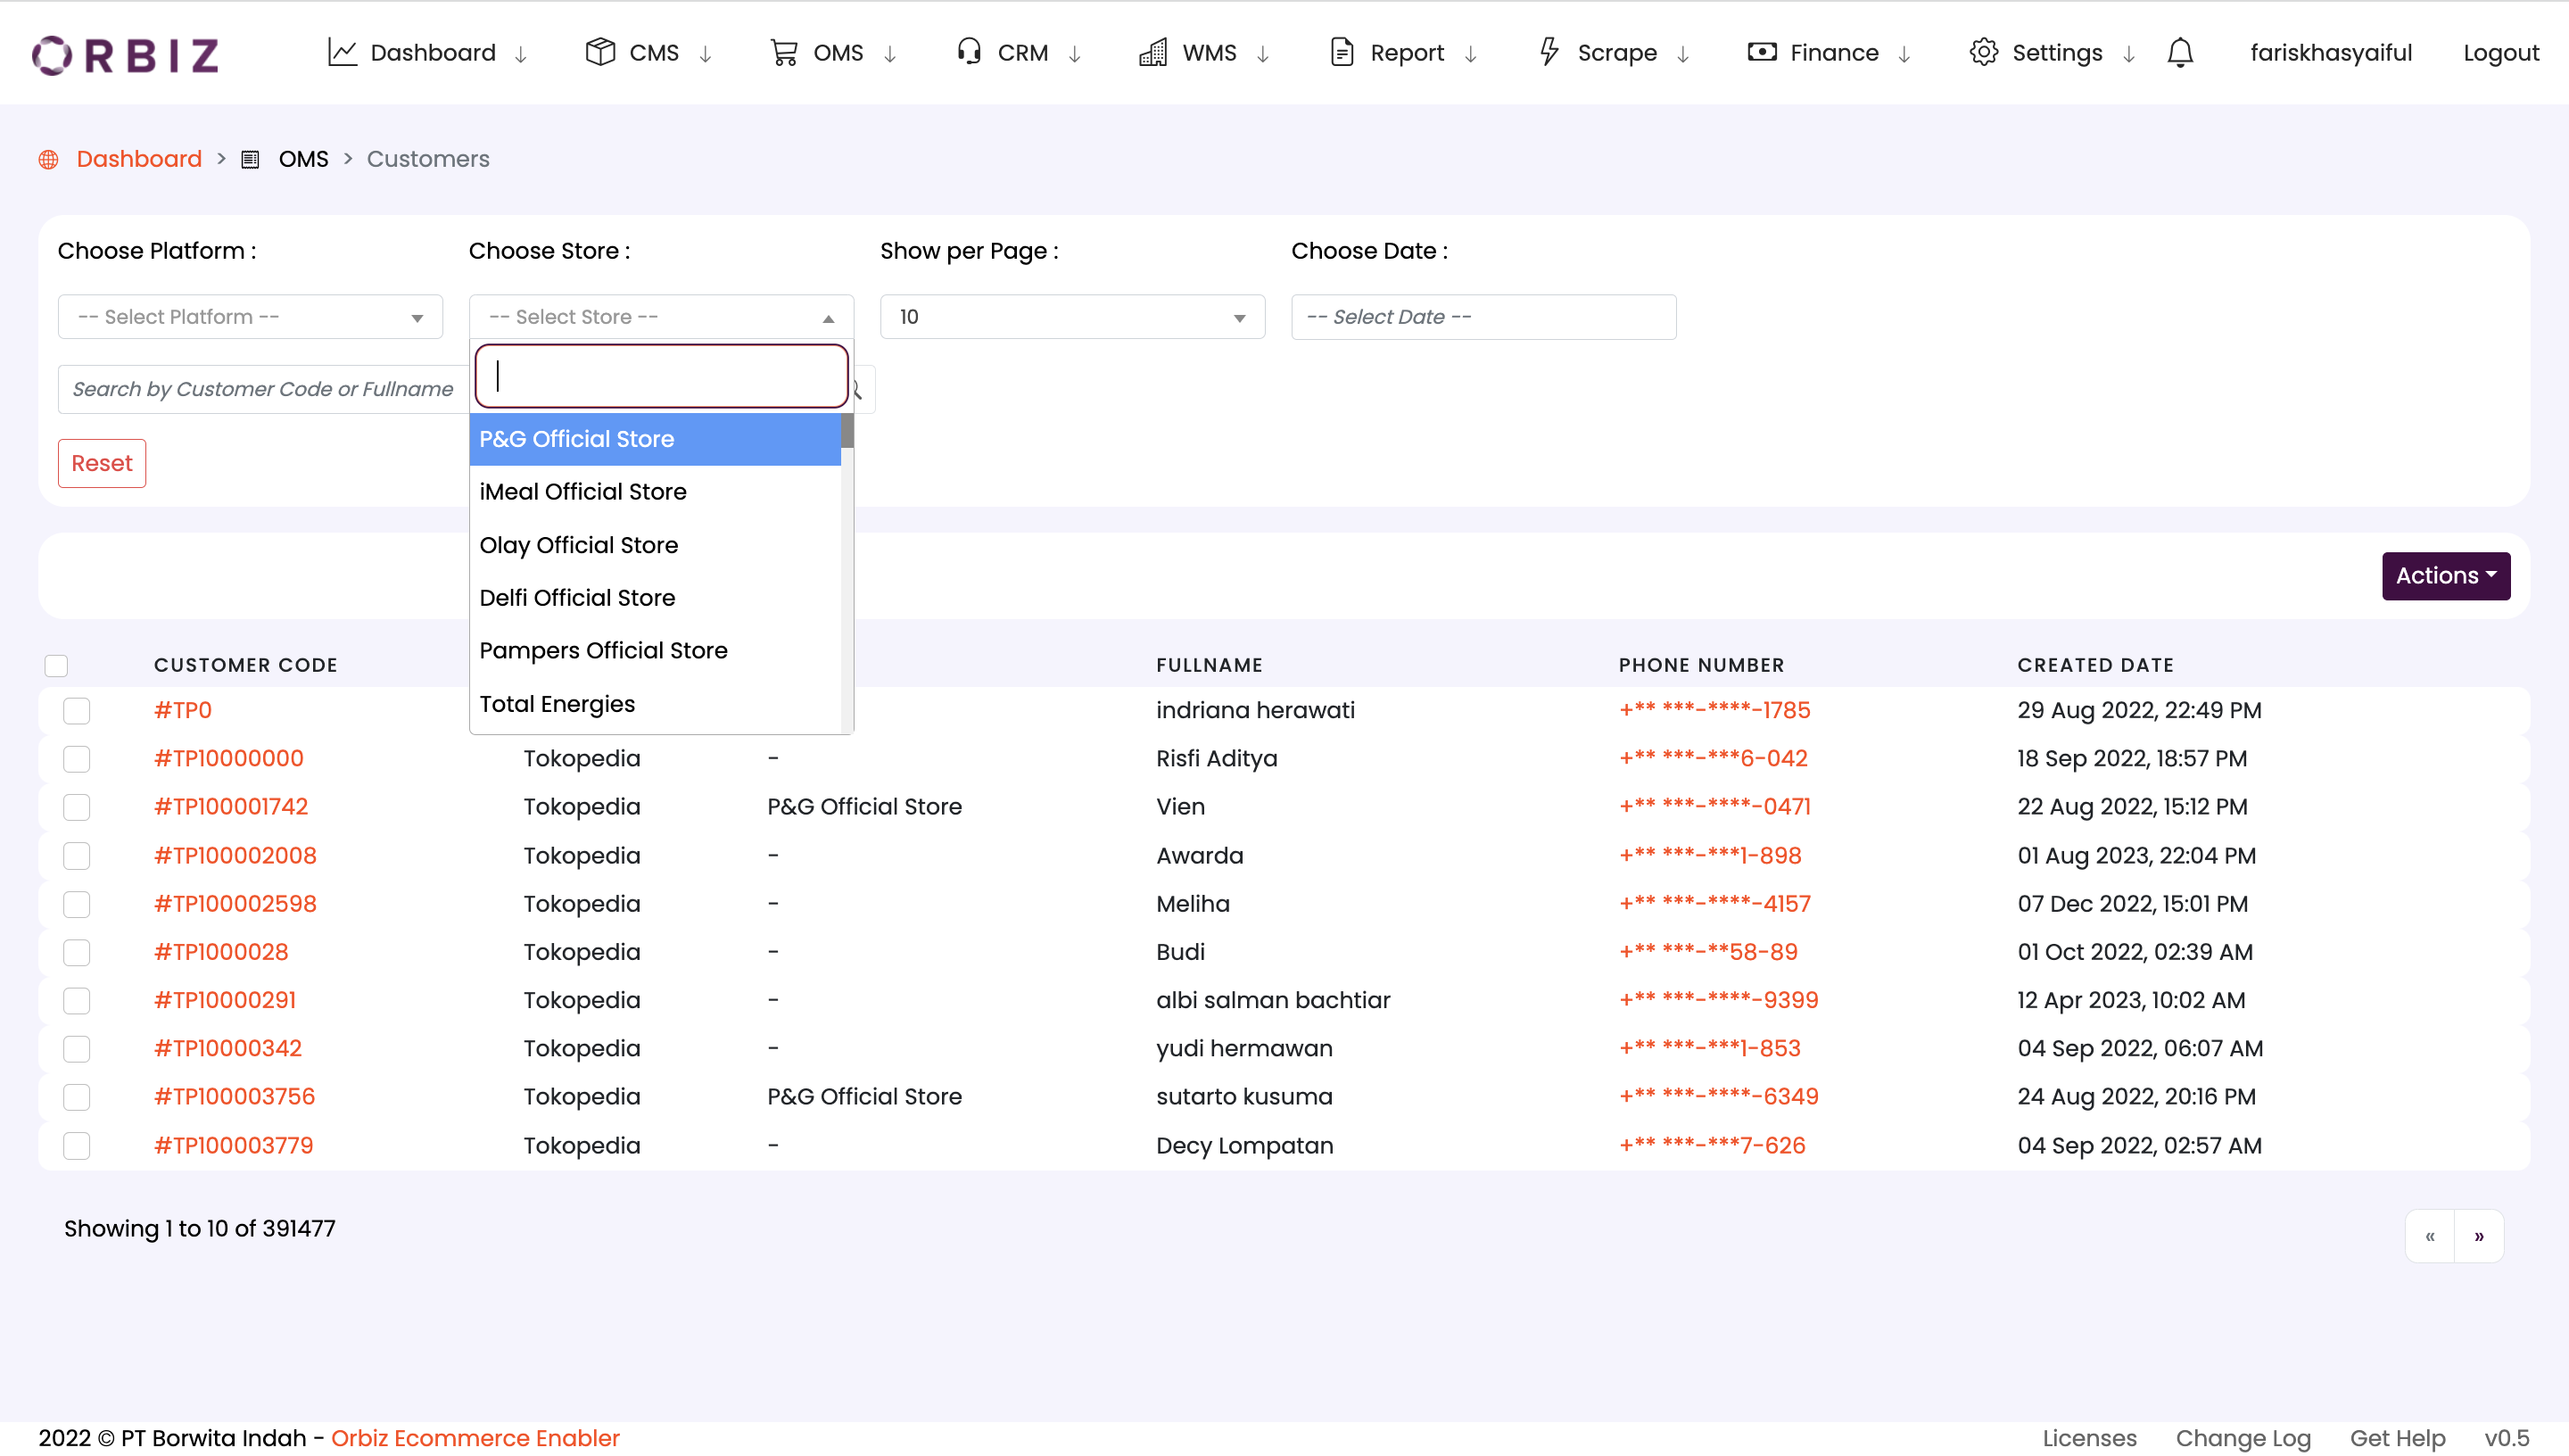Select iMeal Official Store option
Image resolution: width=2569 pixels, height=1456 pixels.
coord(655,492)
